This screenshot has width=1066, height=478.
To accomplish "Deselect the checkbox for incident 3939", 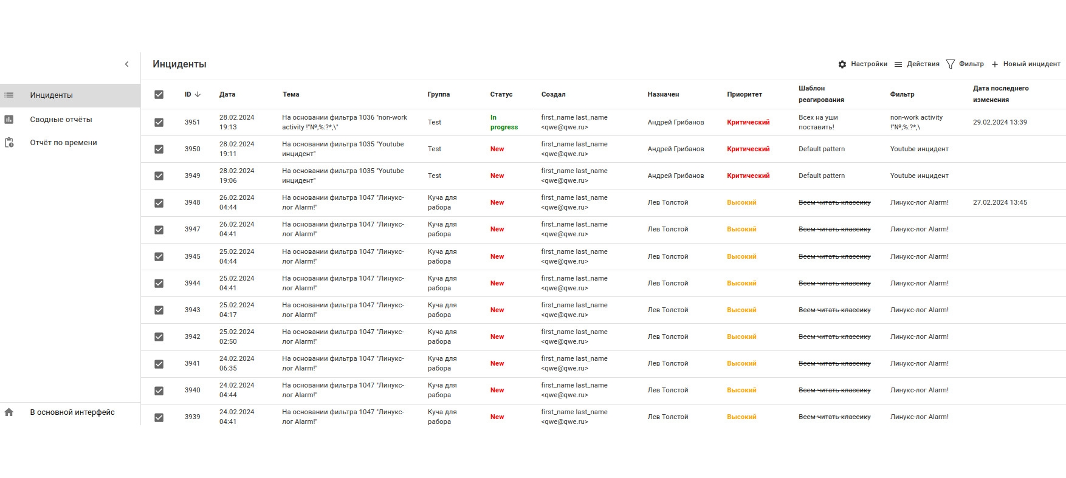I will click(x=159, y=417).
